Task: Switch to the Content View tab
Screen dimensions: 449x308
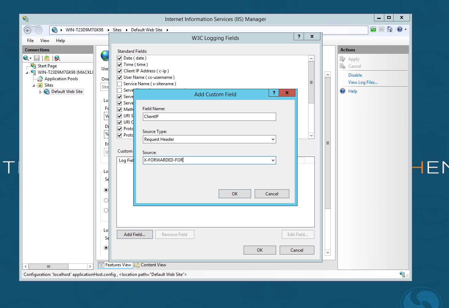Action: (x=150, y=265)
